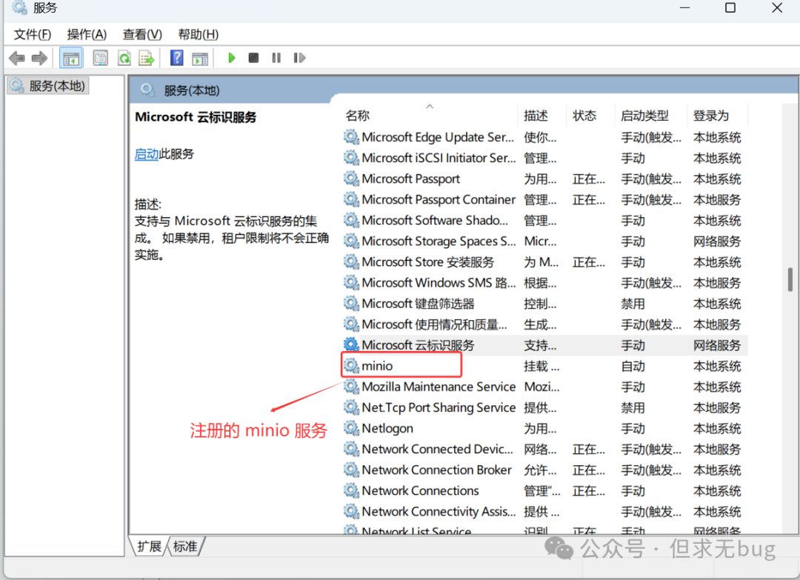
Task: Click the Refresh toolbar icon
Action: click(124, 58)
